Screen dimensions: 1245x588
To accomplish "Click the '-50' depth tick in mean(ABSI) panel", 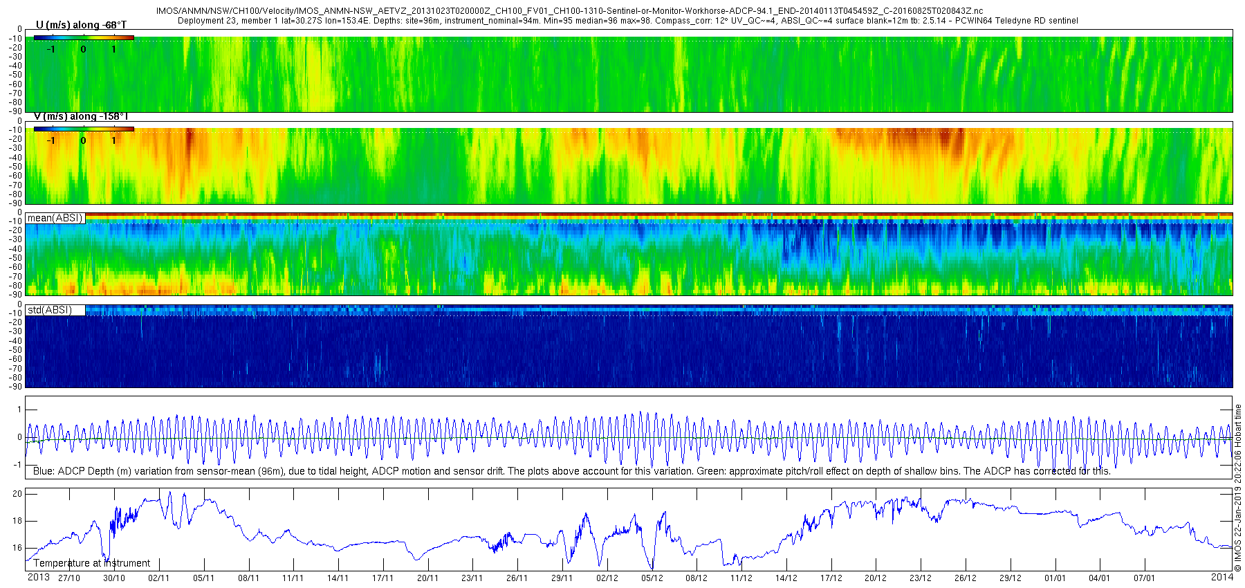I will click(15, 259).
